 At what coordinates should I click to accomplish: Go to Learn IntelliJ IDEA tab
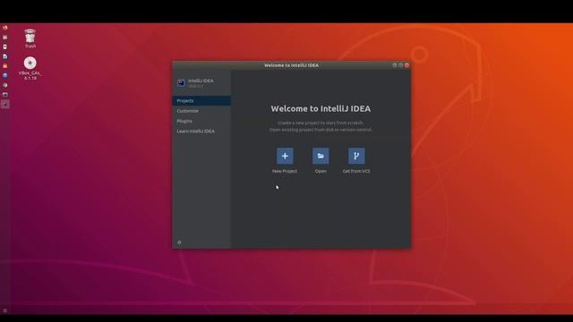click(x=201, y=131)
